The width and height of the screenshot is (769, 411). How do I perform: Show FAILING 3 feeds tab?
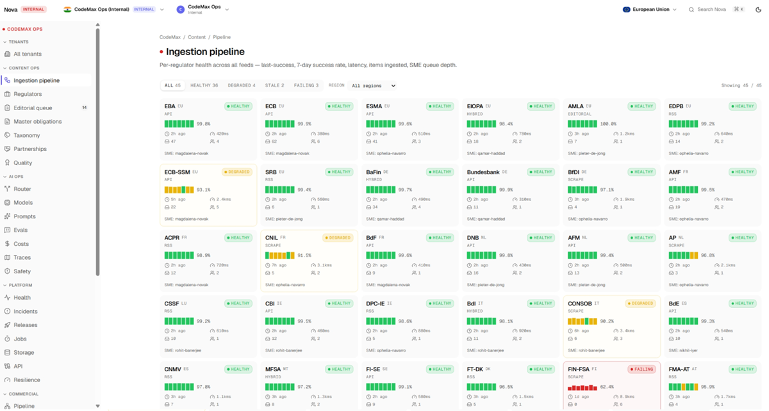point(306,85)
